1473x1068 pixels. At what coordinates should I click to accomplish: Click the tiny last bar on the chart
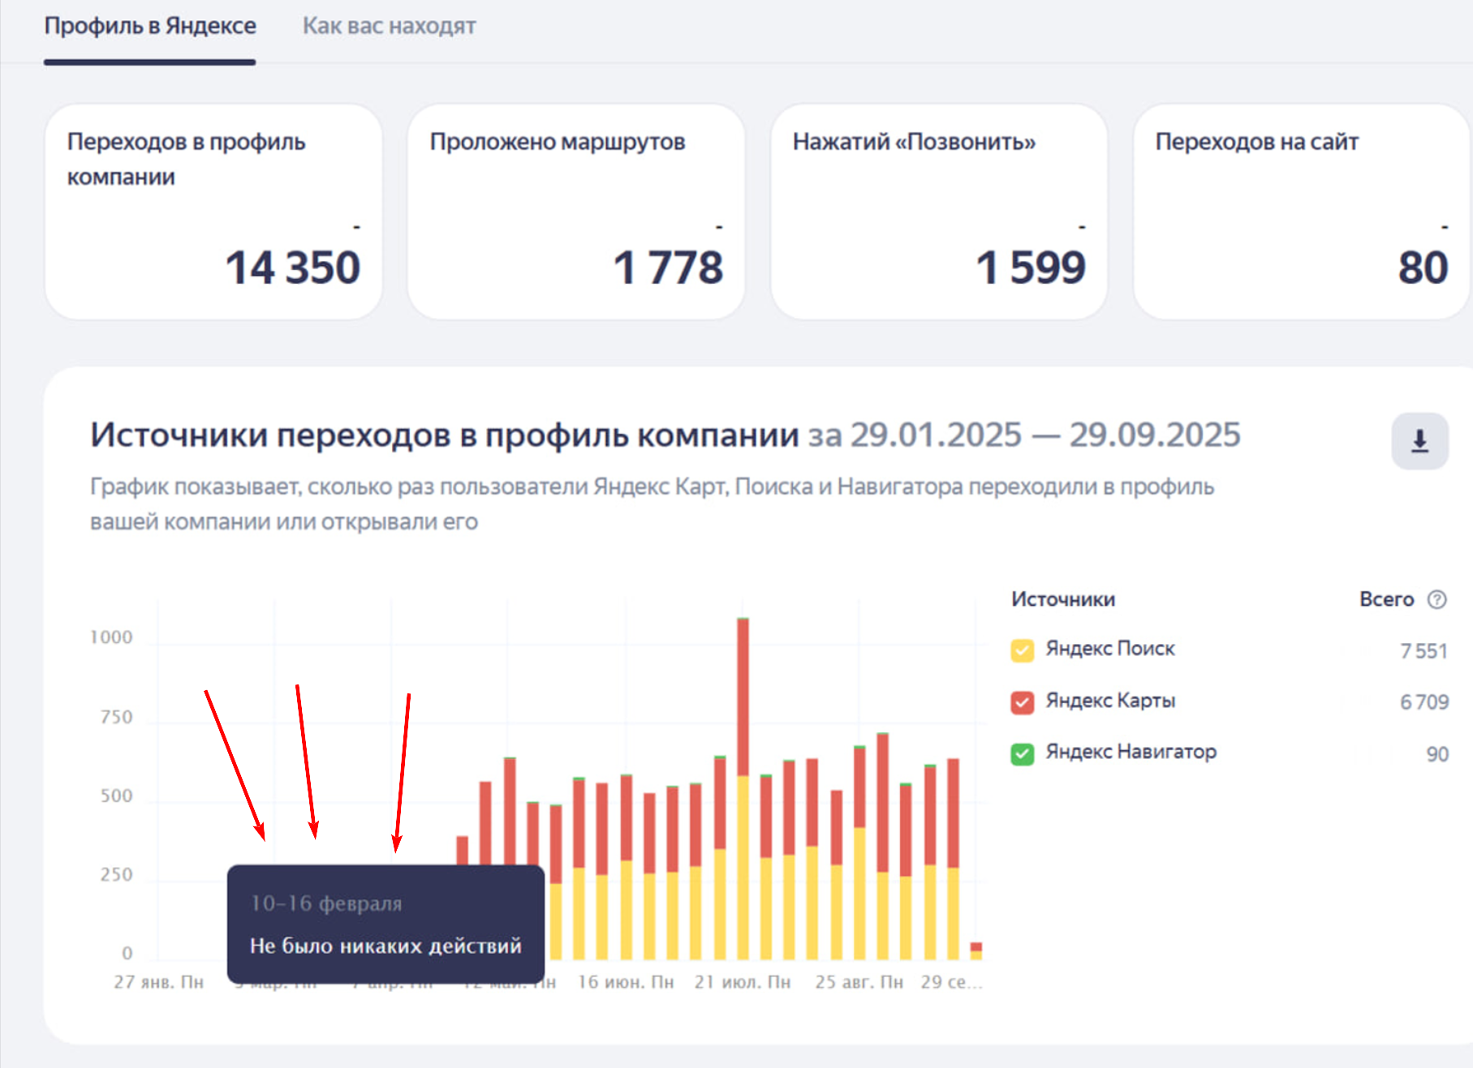click(976, 950)
